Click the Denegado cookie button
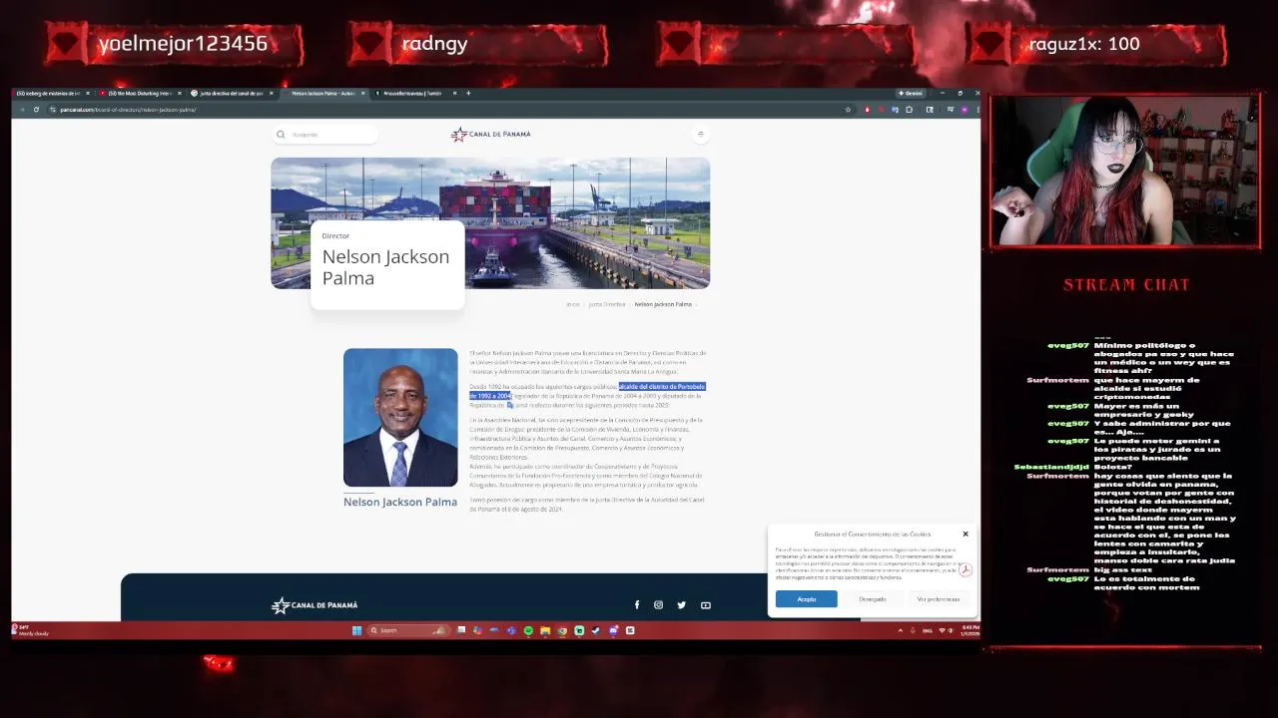Image resolution: width=1278 pixels, height=718 pixels. [x=873, y=599]
